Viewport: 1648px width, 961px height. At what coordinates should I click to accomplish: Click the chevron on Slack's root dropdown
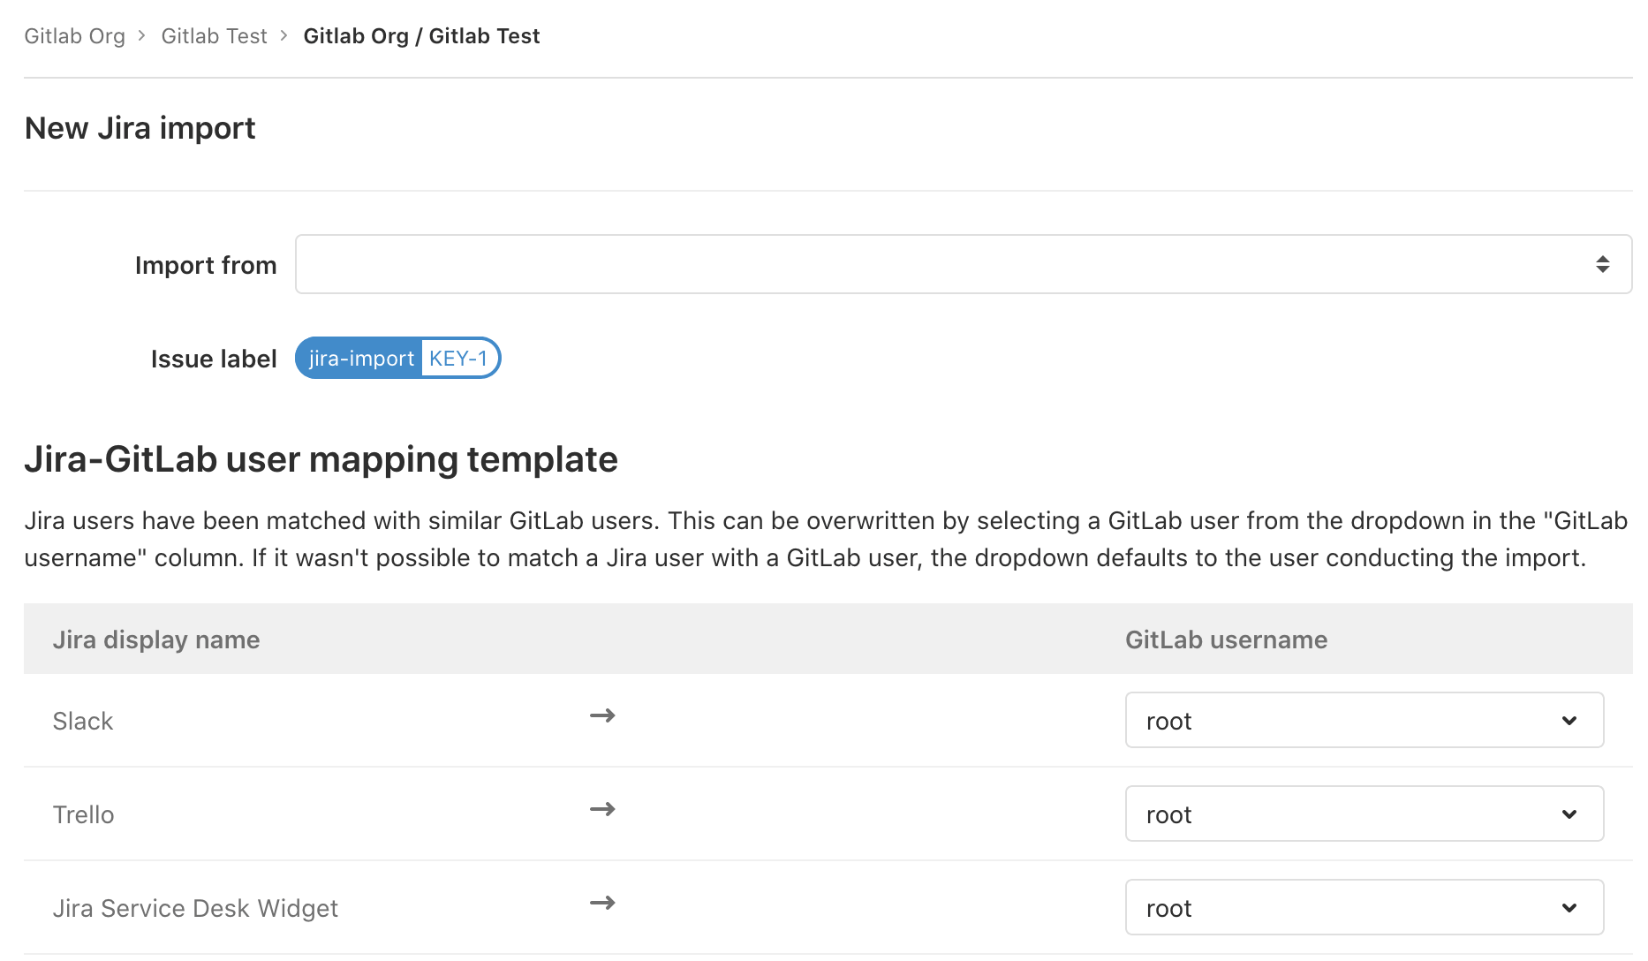pos(1569,721)
